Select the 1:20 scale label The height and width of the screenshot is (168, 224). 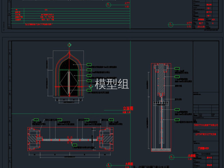point(127,7)
